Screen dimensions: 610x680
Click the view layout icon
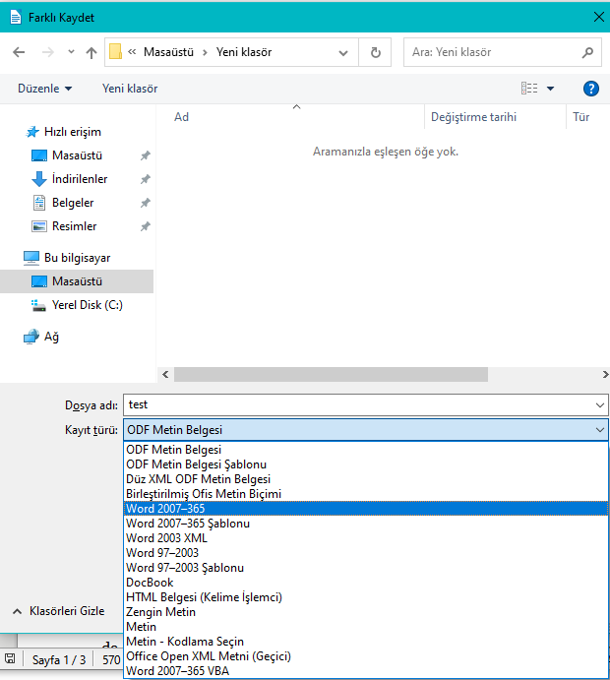coord(530,89)
